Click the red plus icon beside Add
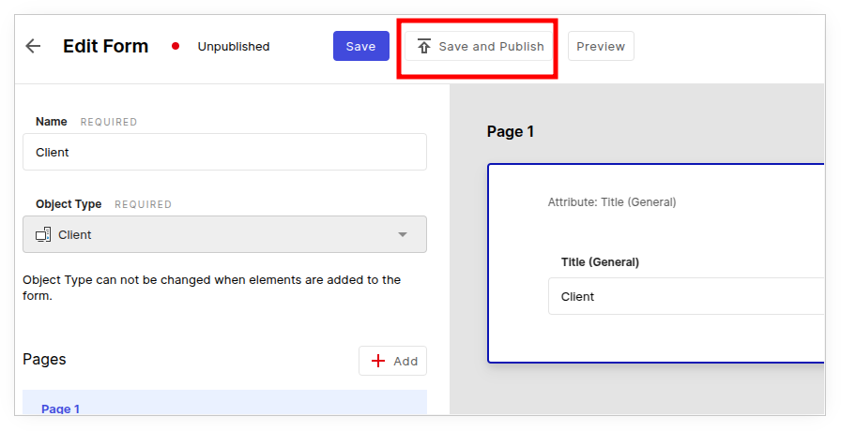841x431 pixels. pyautogui.click(x=378, y=361)
